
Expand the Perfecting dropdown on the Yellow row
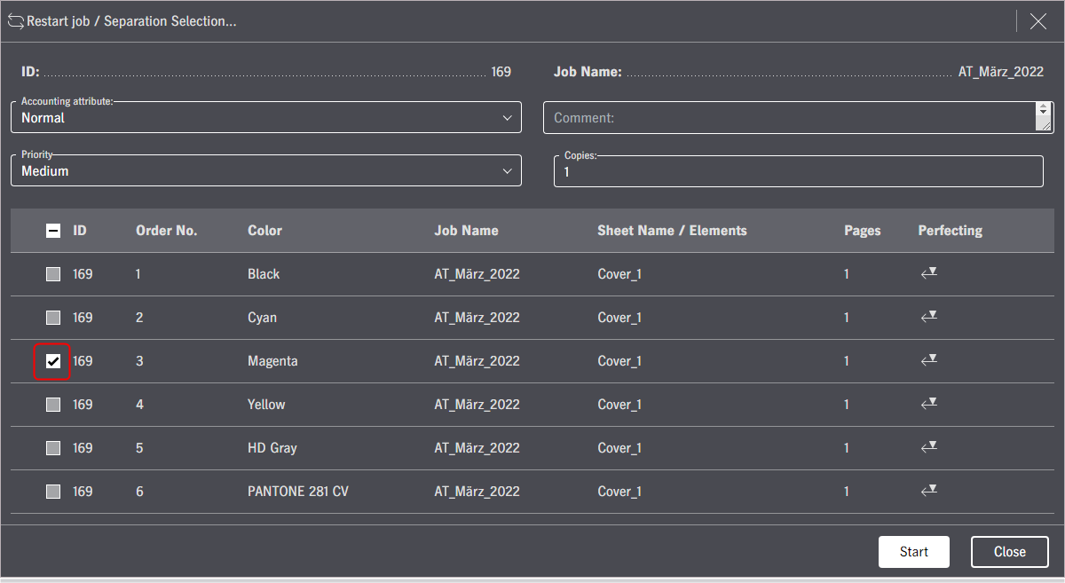tap(928, 404)
